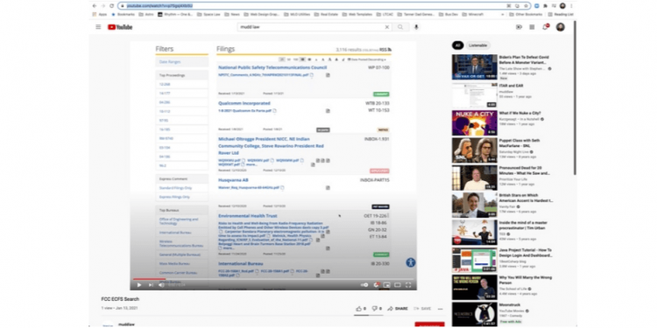Like the video with thumbs up
The image size is (657, 328).
[x=361, y=309]
